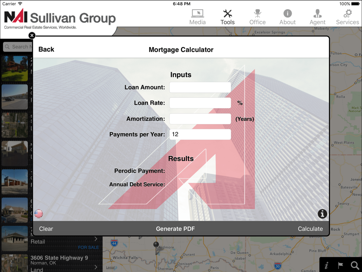Focus the Loan Rate field
Image resolution: width=362 pixels, height=272 pixels.
tap(200, 103)
